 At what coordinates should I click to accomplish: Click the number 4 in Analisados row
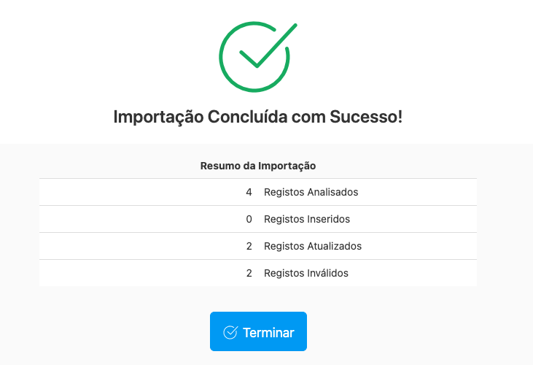click(x=249, y=192)
